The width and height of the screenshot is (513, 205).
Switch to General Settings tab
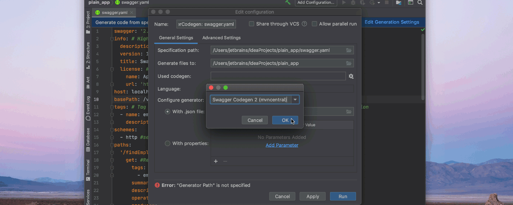point(176,38)
